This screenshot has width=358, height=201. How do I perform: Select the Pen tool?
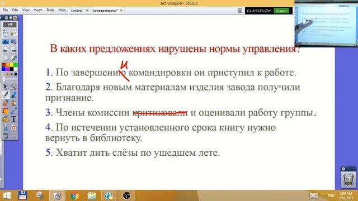pos(6,94)
